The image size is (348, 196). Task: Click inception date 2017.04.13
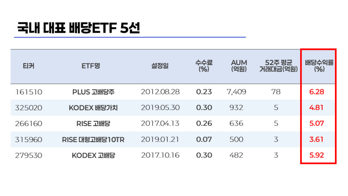tap(160, 123)
